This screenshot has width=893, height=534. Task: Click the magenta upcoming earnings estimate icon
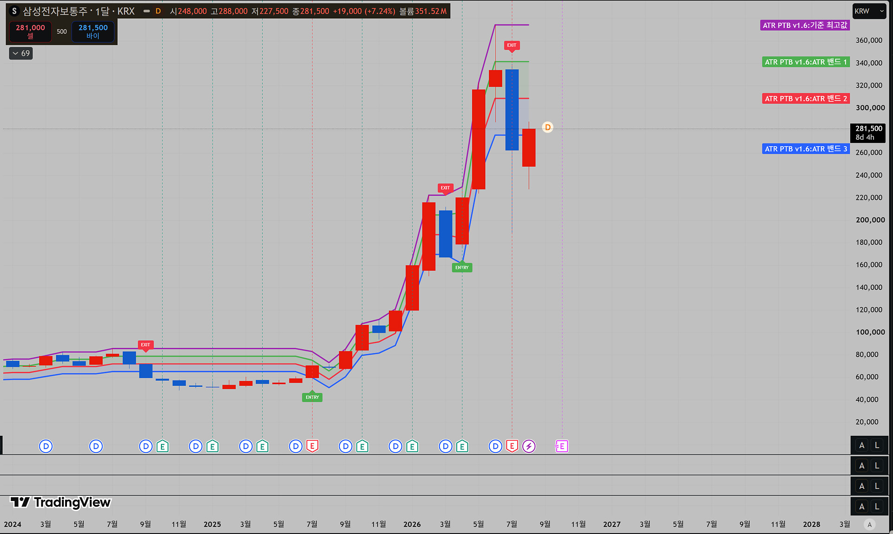(x=562, y=446)
